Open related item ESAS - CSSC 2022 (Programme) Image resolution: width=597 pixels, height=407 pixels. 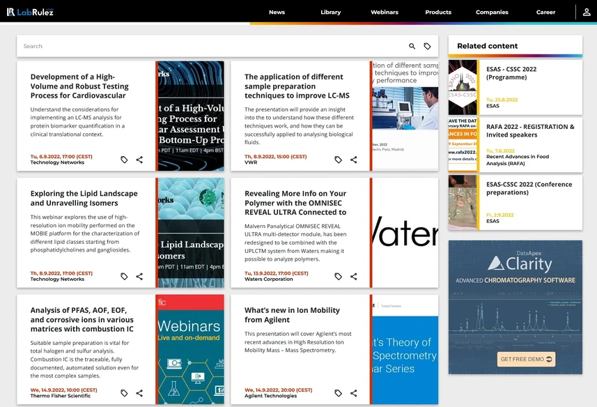tap(511, 73)
